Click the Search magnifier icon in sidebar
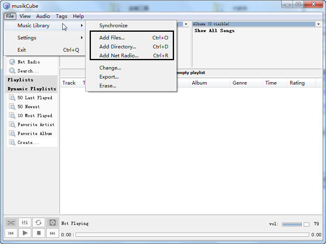Screen dimensions: 326x244 (x=12, y=71)
